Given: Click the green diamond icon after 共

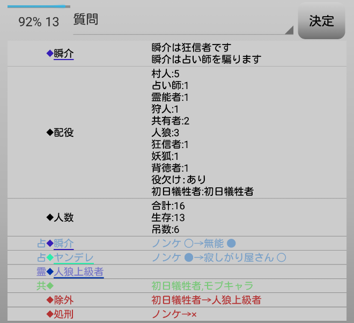Looking at the screenshot, I should pos(50,286).
